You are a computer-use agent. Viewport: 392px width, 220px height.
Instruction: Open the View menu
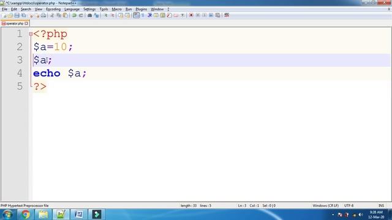38,9
